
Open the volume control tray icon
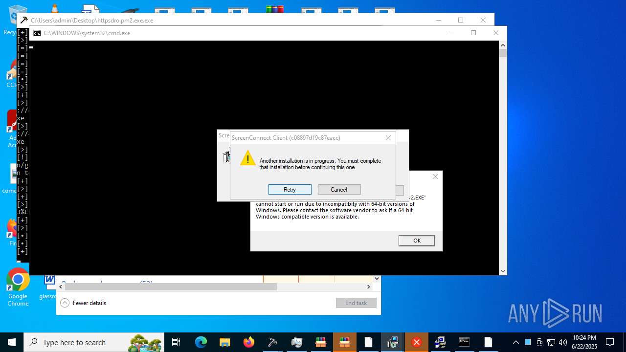(x=563, y=342)
